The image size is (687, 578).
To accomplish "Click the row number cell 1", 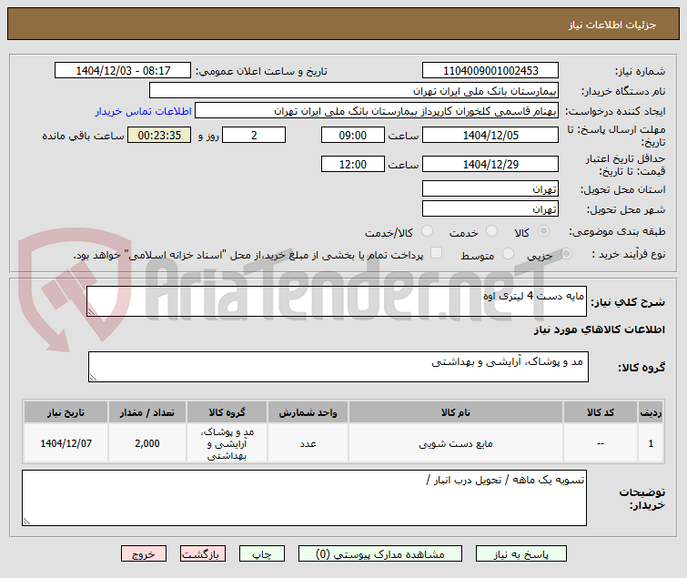I will (x=651, y=443).
